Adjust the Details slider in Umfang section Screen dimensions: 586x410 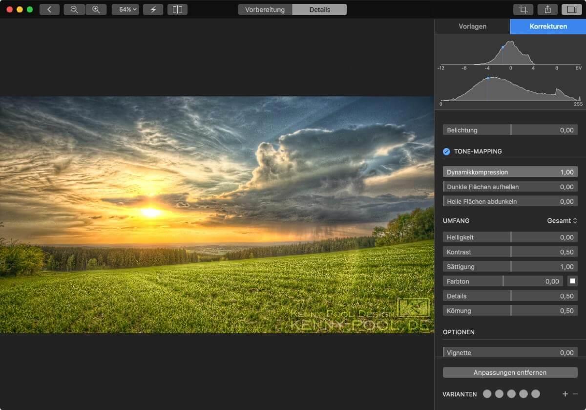[510, 296]
